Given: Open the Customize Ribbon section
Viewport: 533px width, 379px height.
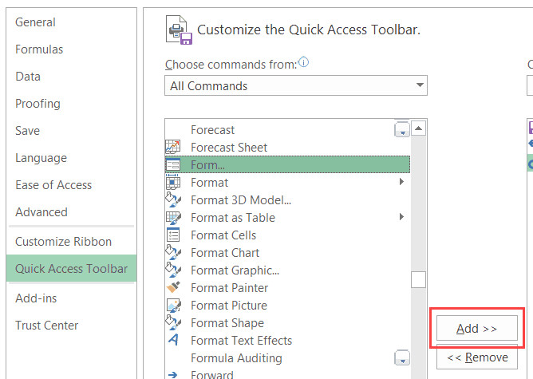Looking at the screenshot, I should [64, 242].
